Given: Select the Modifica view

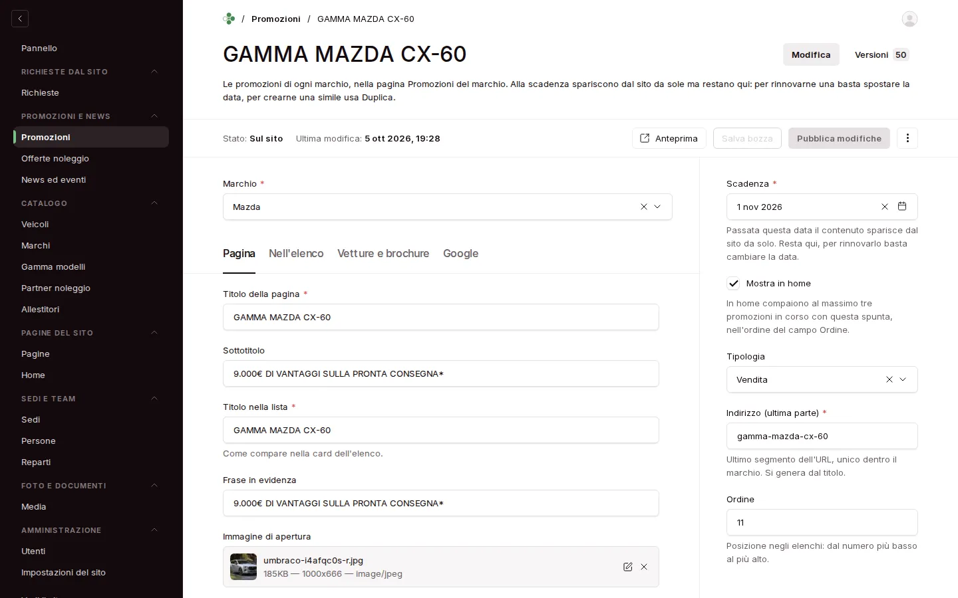Looking at the screenshot, I should [x=811, y=54].
